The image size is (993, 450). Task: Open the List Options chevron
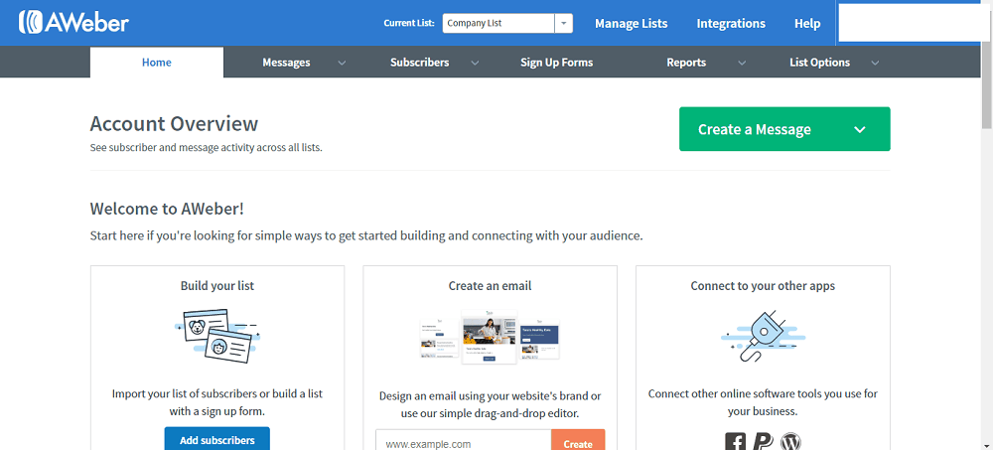tap(875, 63)
